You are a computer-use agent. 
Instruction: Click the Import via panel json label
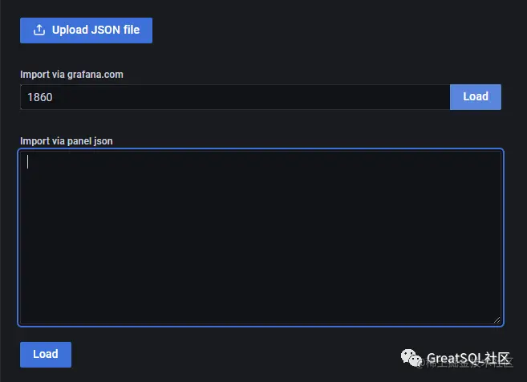67,141
